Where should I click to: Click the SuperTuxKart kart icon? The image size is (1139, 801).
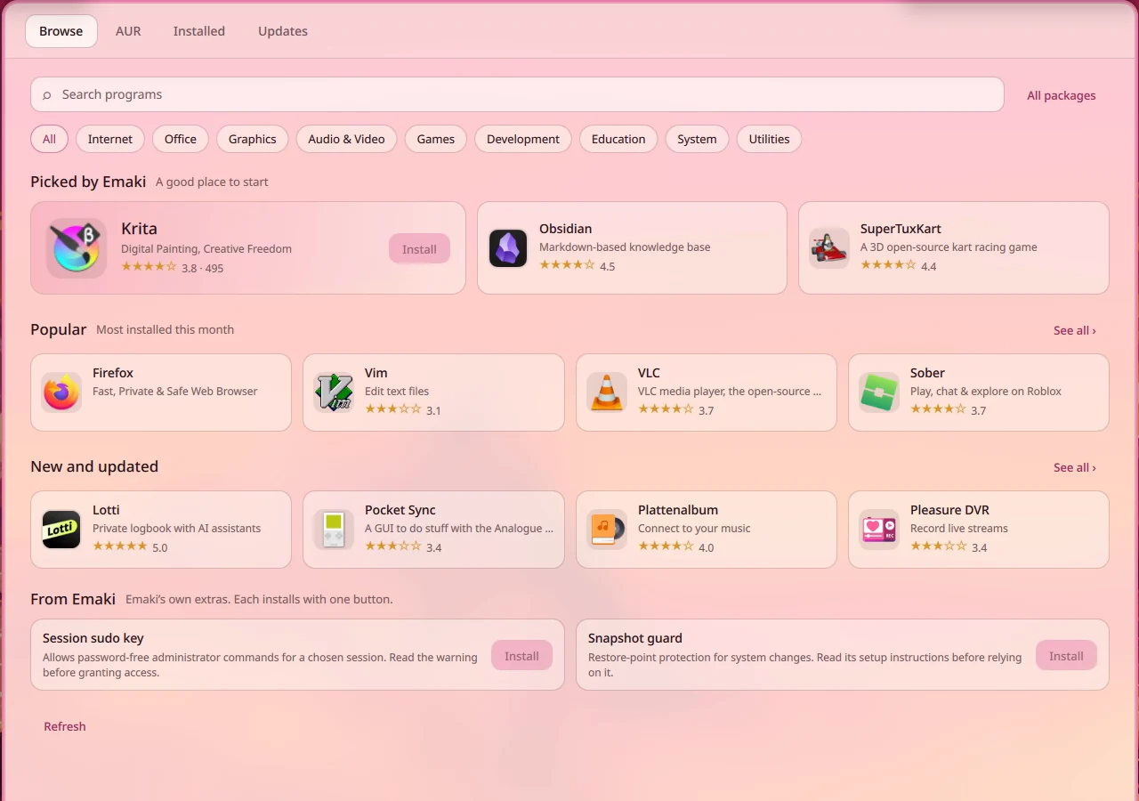[829, 247]
